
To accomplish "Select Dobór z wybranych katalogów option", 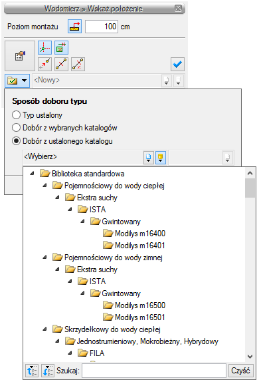I will click(16, 128).
